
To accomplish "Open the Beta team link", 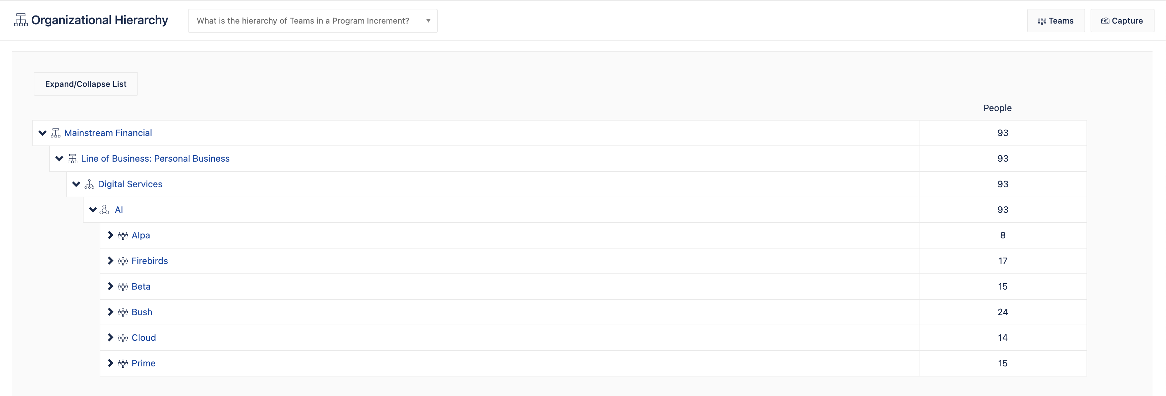I will pos(141,287).
